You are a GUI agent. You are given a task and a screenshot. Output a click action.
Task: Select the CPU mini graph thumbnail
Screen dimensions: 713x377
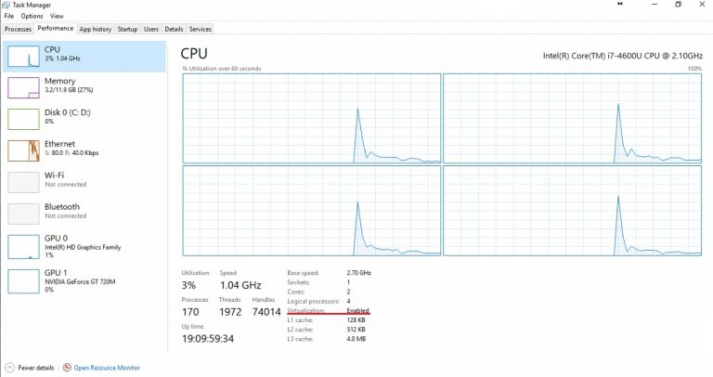tap(23, 56)
